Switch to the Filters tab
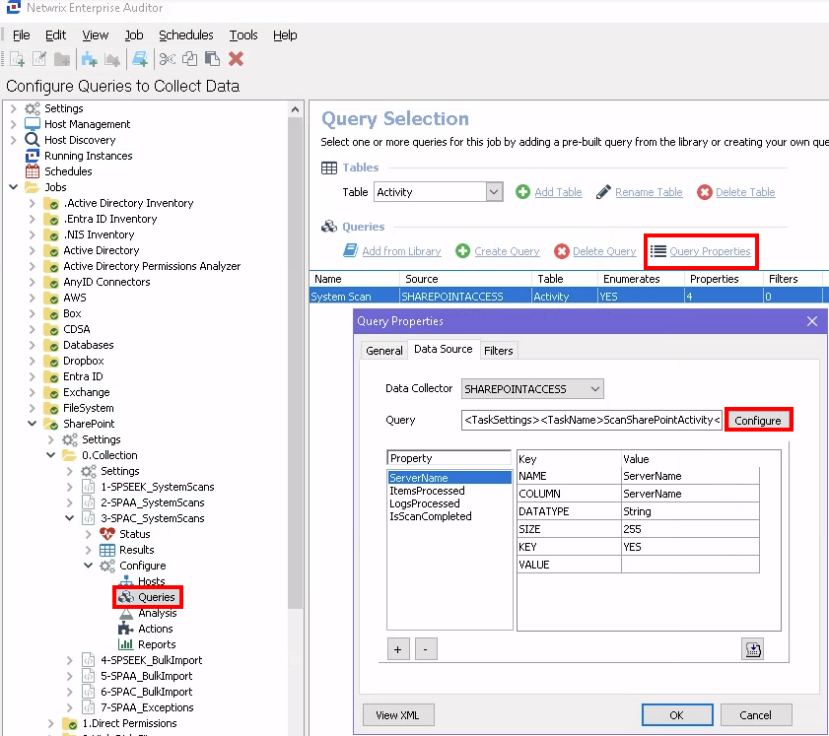This screenshot has height=736, width=829. tap(498, 350)
